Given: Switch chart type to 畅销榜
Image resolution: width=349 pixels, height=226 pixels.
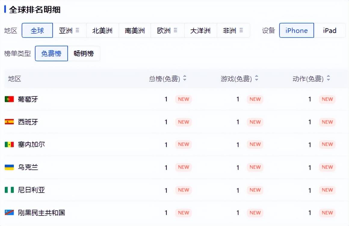Looking at the screenshot, I should click(x=84, y=53).
